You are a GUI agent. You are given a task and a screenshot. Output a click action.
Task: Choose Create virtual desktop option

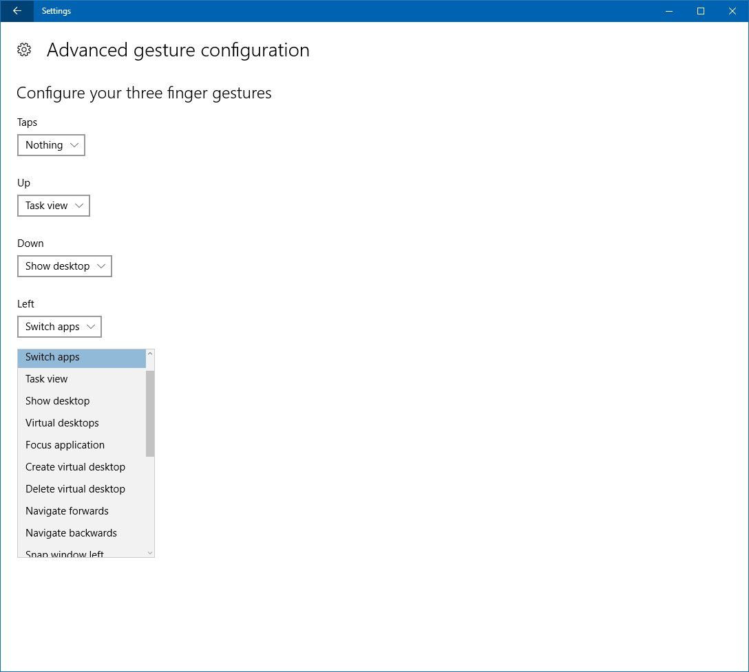point(75,467)
